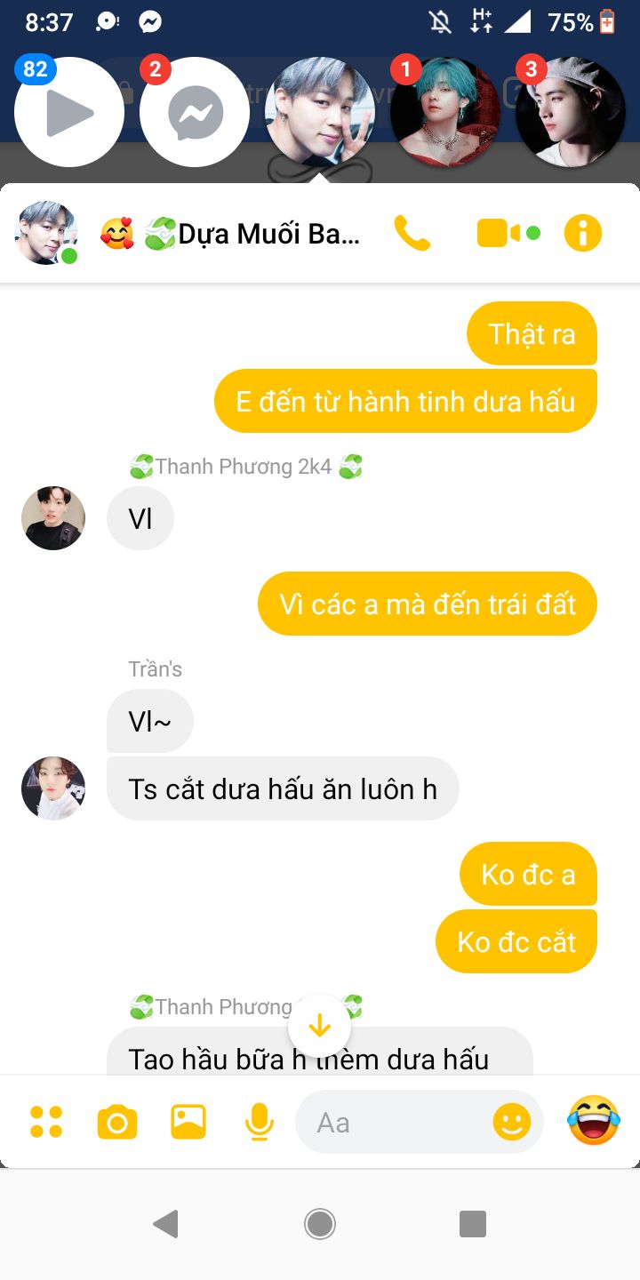Open the chat head with 82 badge
Screen dimensions: 640x1280
tap(69, 112)
